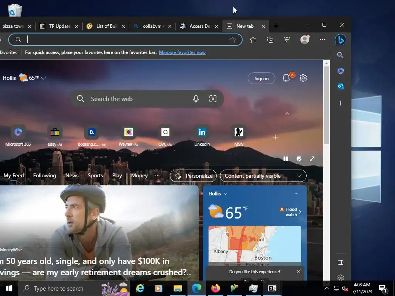The height and width of the screenshot is (296, 395).
Task: Open sidebar settings gear at bottom
Action: [x=340, y=277]
